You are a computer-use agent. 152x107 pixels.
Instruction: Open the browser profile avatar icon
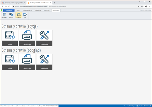point(146,6)
